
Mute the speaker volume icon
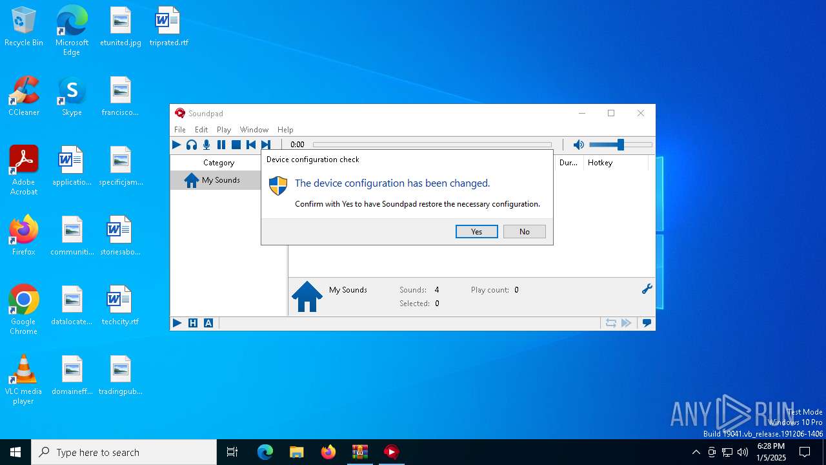click(x=579, y=145)
